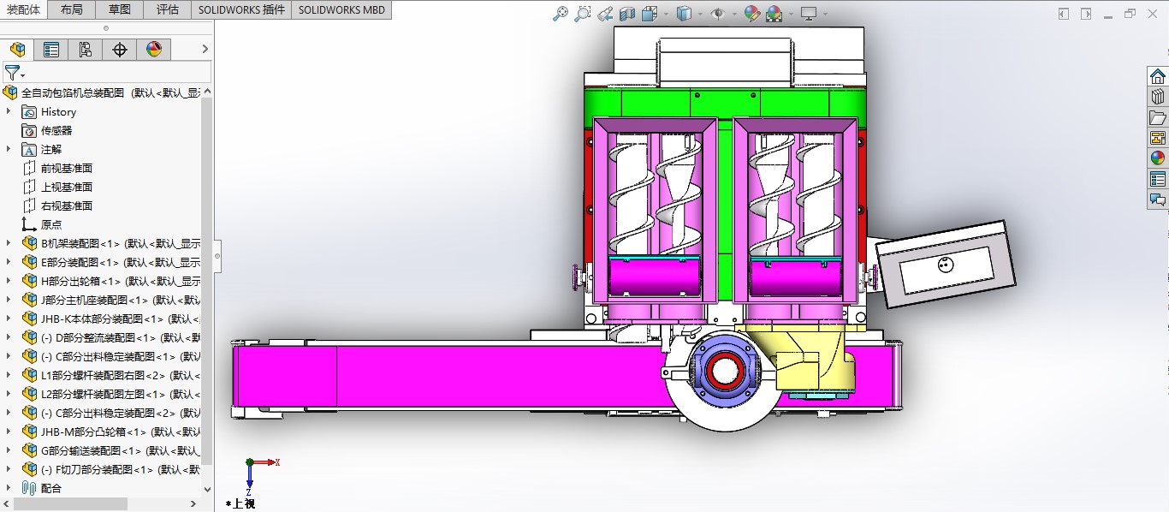Click the Zoom to Fit icon
The image size is (1169, 512).
coord(561,14)
